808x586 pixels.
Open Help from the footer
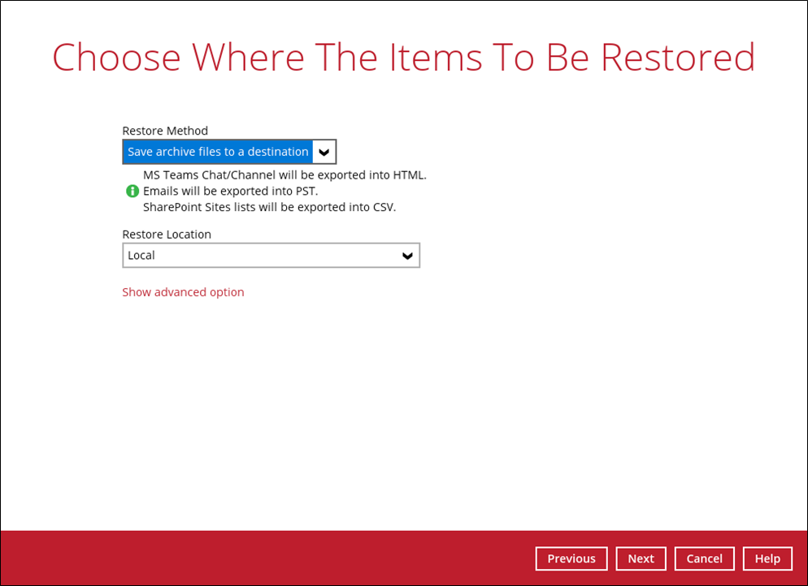click(x=767, y=558)
